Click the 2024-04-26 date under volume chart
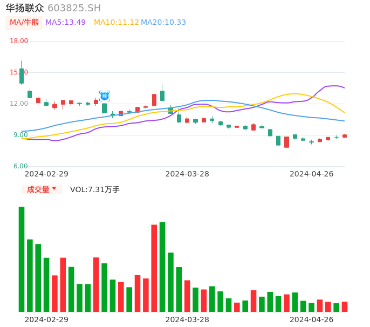The width and height of the screenshot is (370, 327). 311,319
